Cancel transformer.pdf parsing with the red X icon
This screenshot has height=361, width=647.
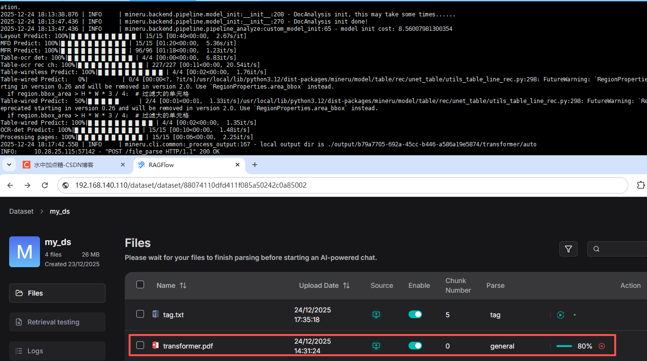pos(601,346)
